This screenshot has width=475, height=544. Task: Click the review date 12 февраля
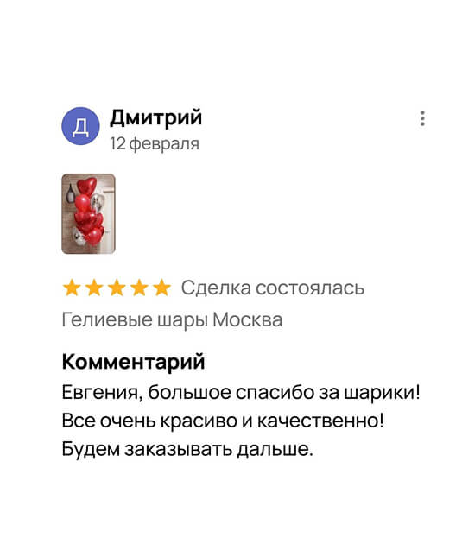(155, 143)
